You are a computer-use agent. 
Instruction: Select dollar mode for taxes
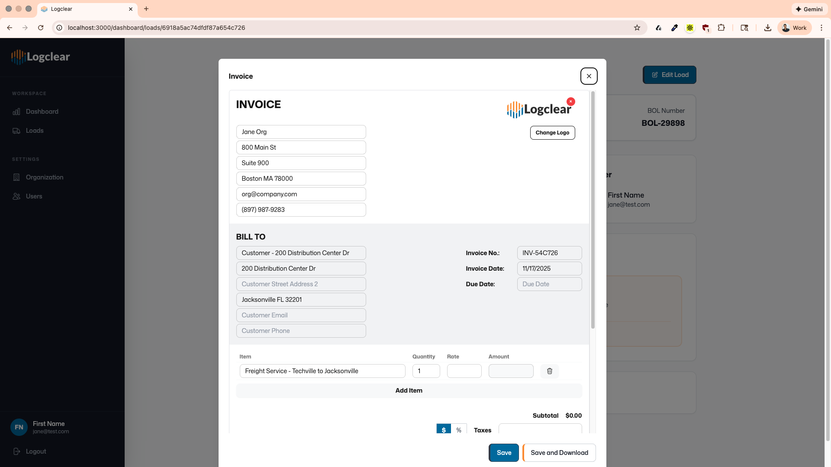[x=444, y=429]
